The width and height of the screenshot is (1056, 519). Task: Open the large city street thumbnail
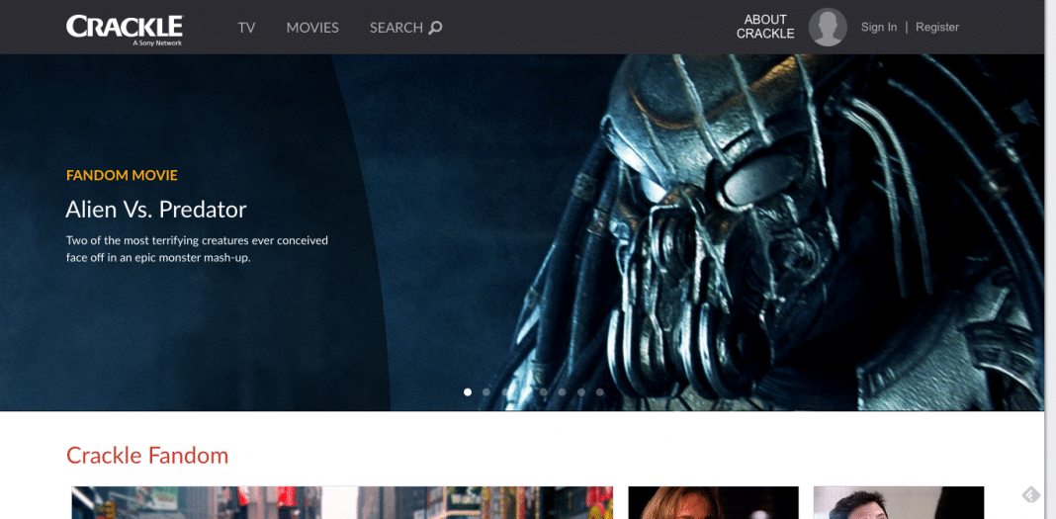(342, 502)
